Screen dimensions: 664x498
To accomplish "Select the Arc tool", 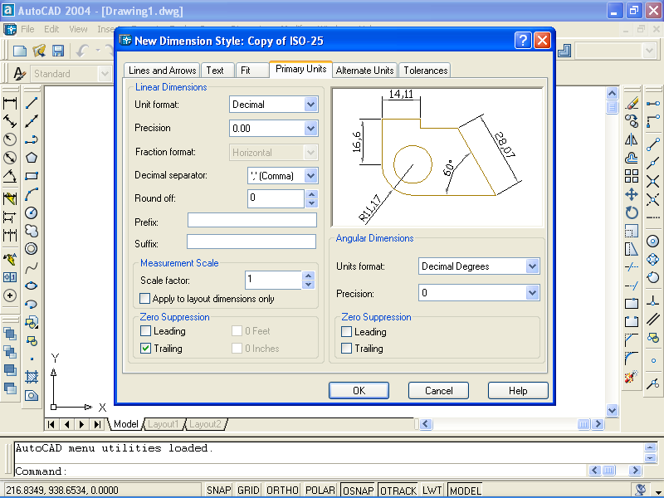I will 32,194.
